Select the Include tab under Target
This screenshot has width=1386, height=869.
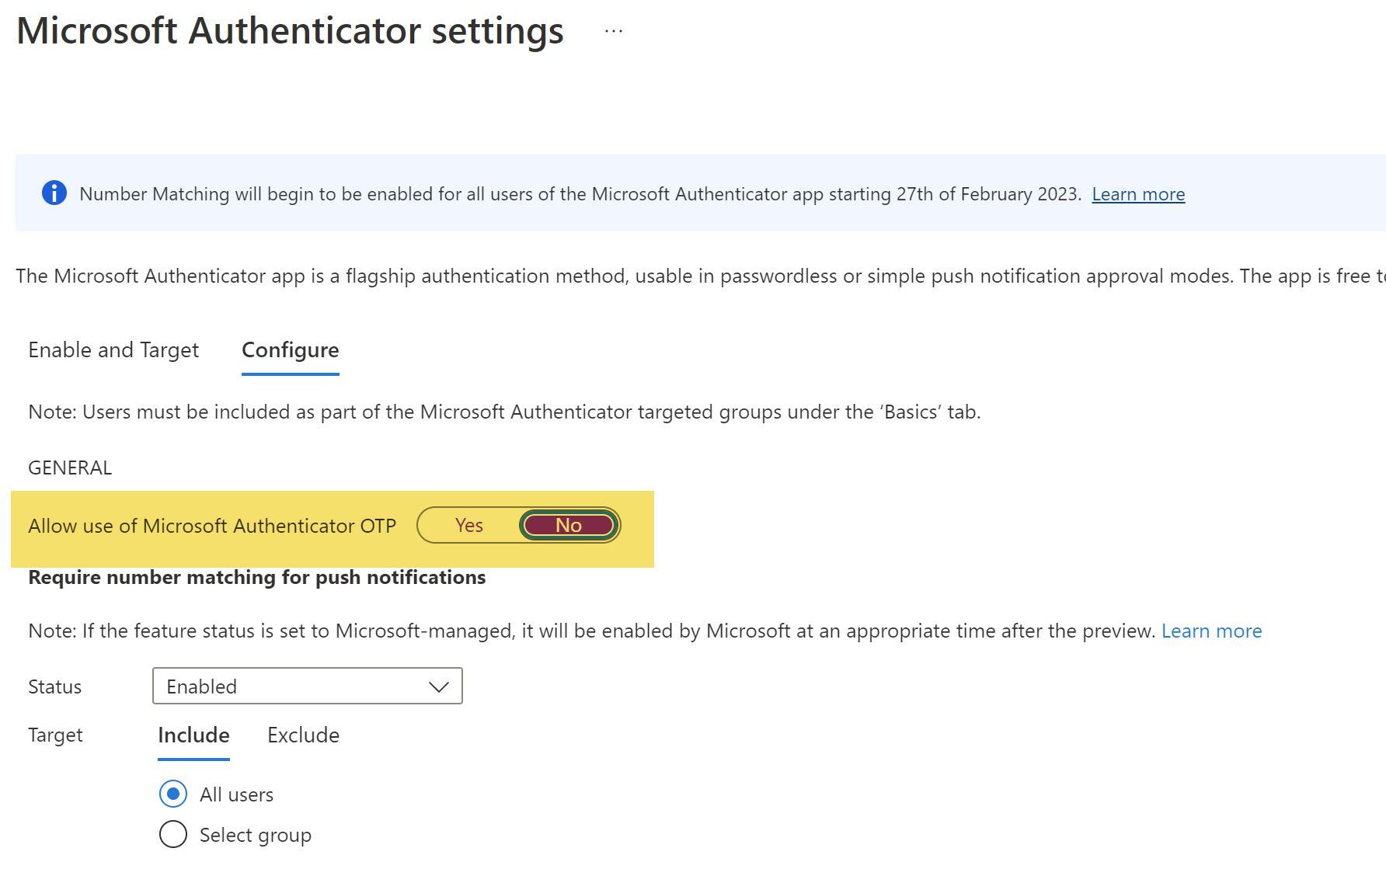pyautogui.click(x=193, y=735)
